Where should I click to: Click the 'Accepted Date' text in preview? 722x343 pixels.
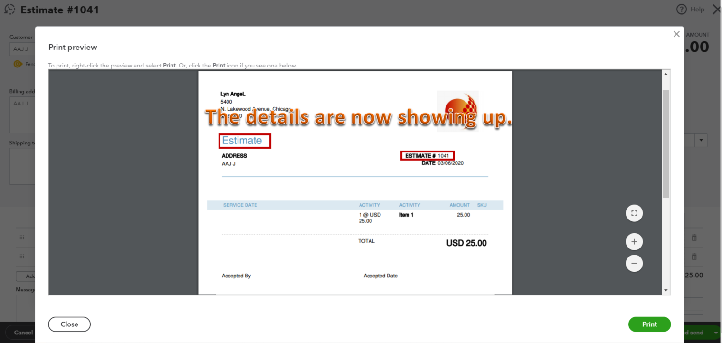[380, 276]
